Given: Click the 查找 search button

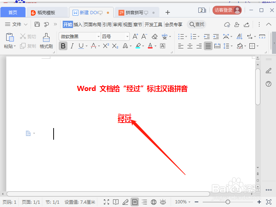Looking at the screenshot, I should coord(197,24).
